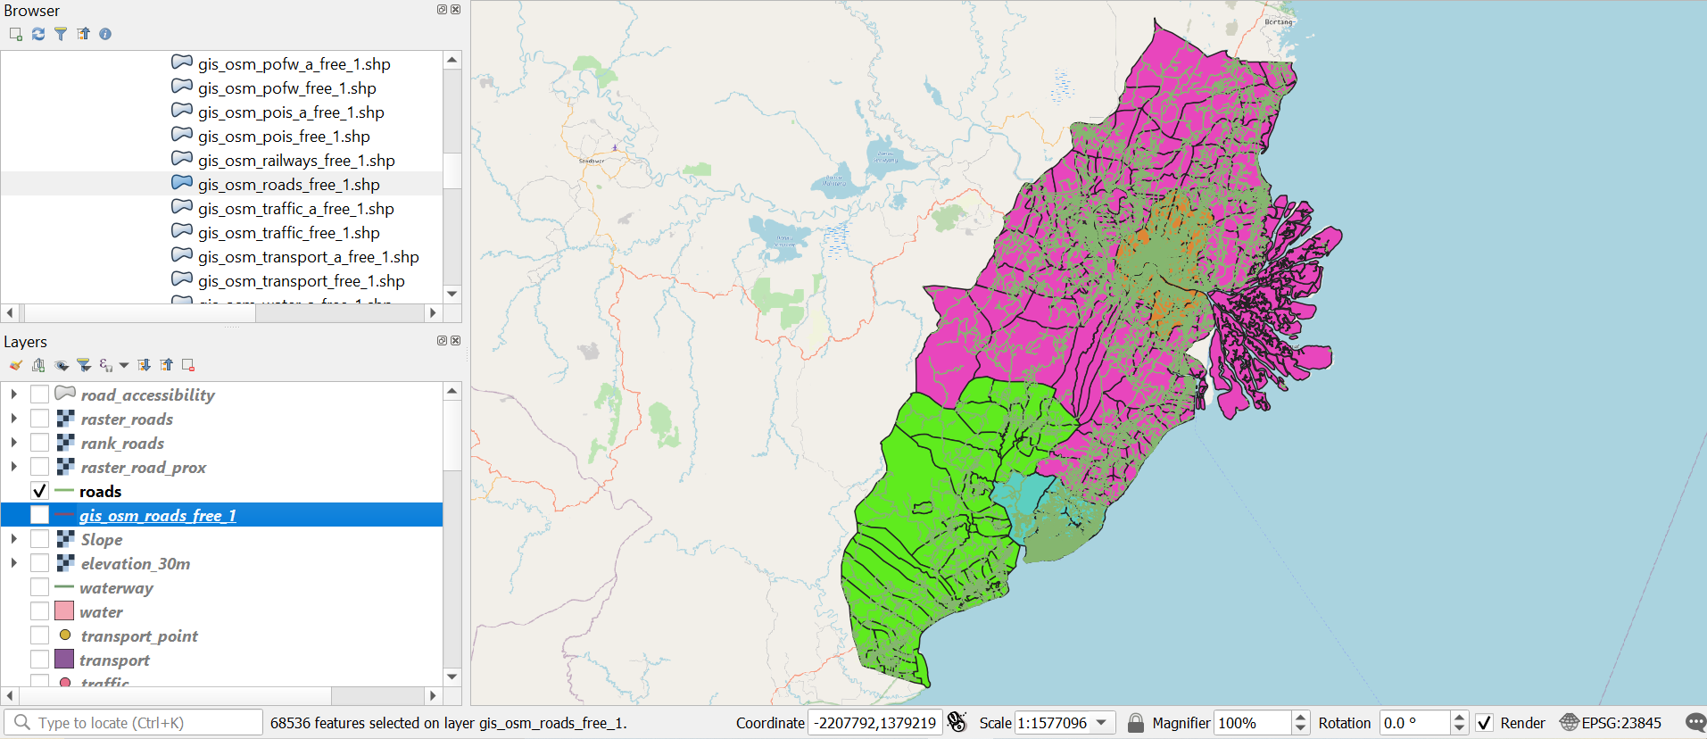Screen dimensions: 1707x739
Task: Open the layer styling paintbrush icon
Action: click(x=16, y=365)
